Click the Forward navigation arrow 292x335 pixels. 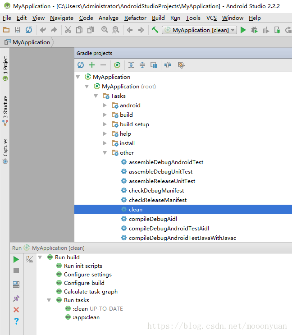141,30
